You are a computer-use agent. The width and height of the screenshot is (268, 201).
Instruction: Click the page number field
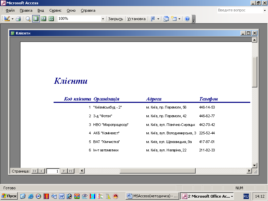[x=53, y=171]
